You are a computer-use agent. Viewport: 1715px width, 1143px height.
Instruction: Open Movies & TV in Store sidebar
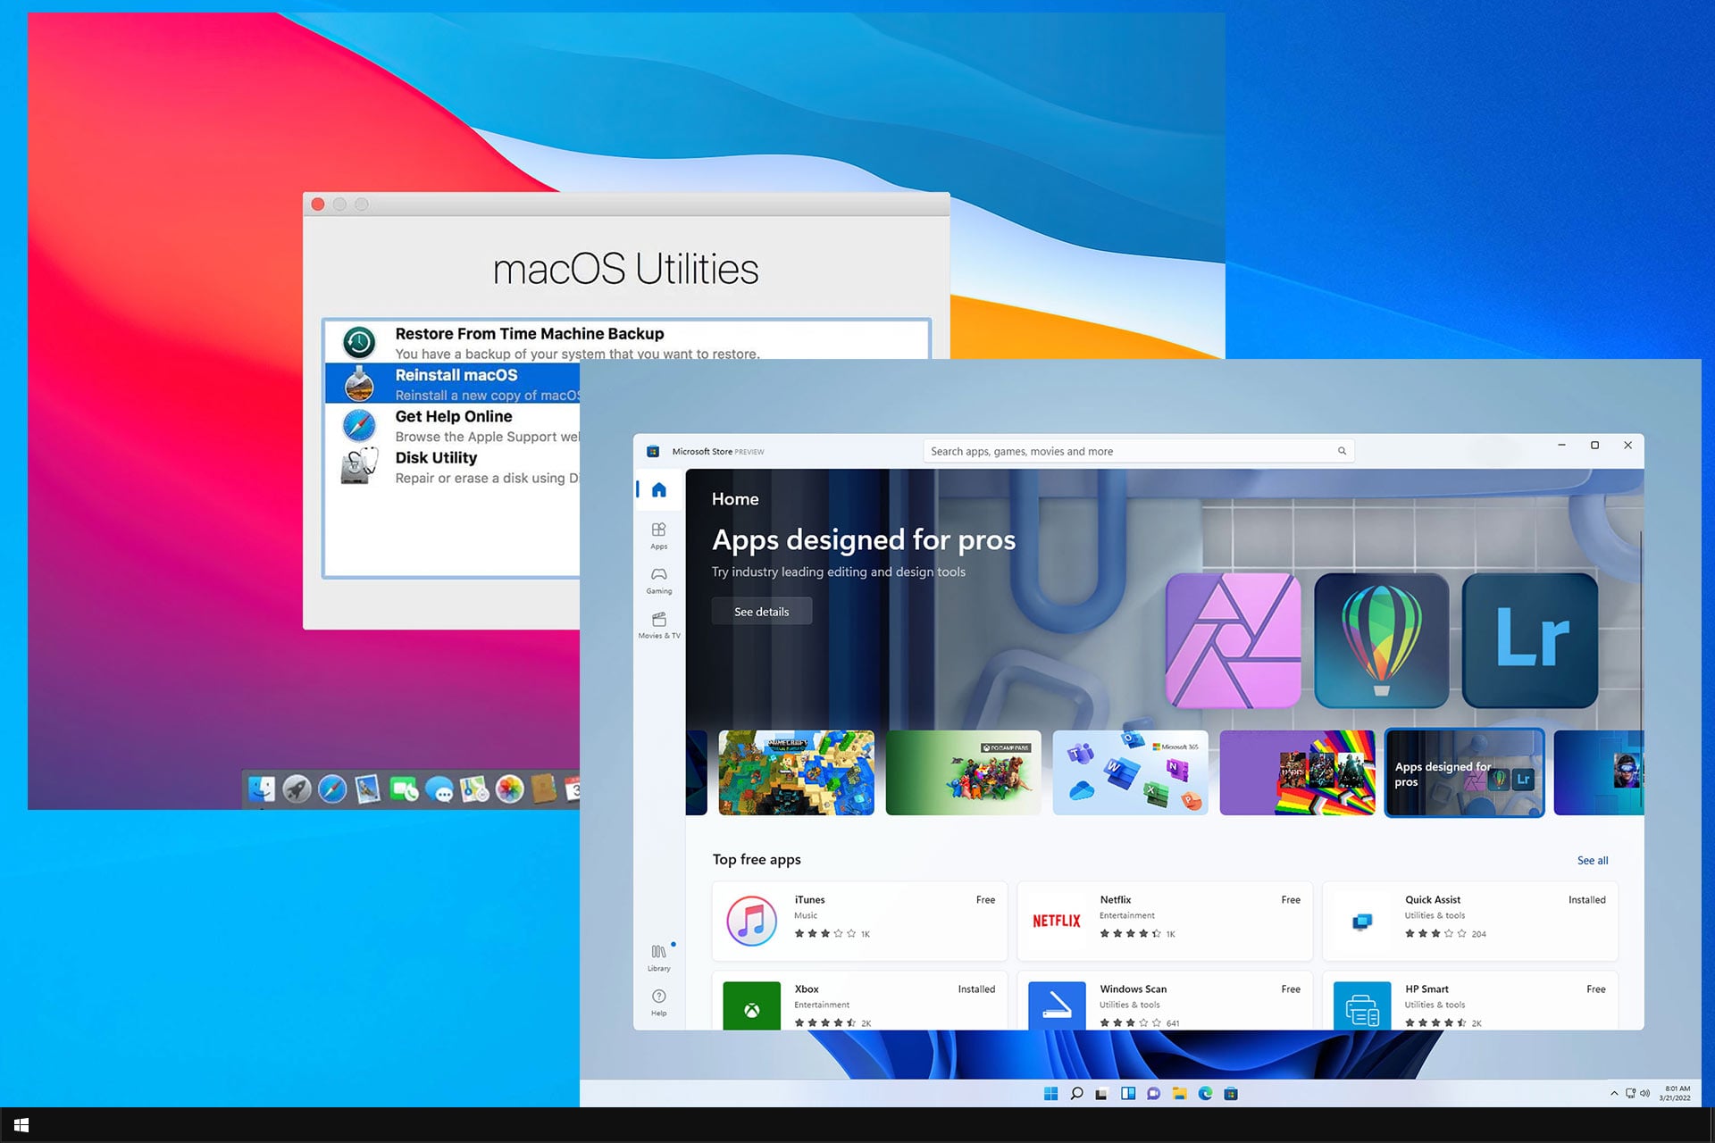658,624
